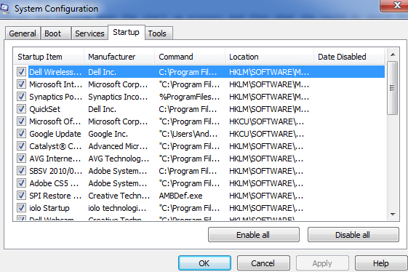Screen dimensions: 408x272
Task: Click the Creative Techn... cell in SPI Restore row
Action: 119,196
